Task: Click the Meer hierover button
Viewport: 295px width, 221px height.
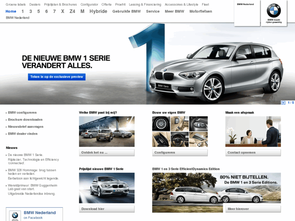Action: (253, 209)
